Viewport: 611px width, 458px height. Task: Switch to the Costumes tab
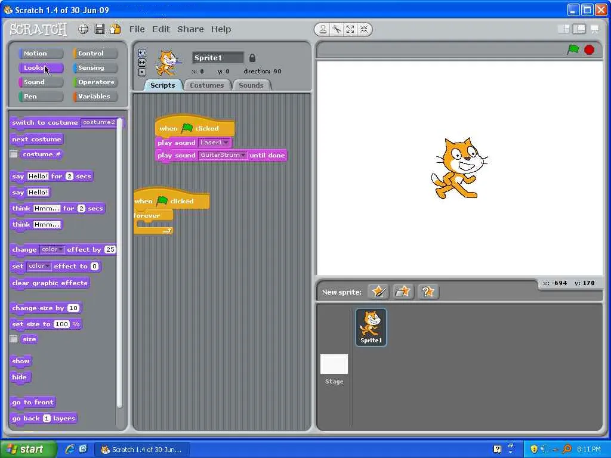207,85
